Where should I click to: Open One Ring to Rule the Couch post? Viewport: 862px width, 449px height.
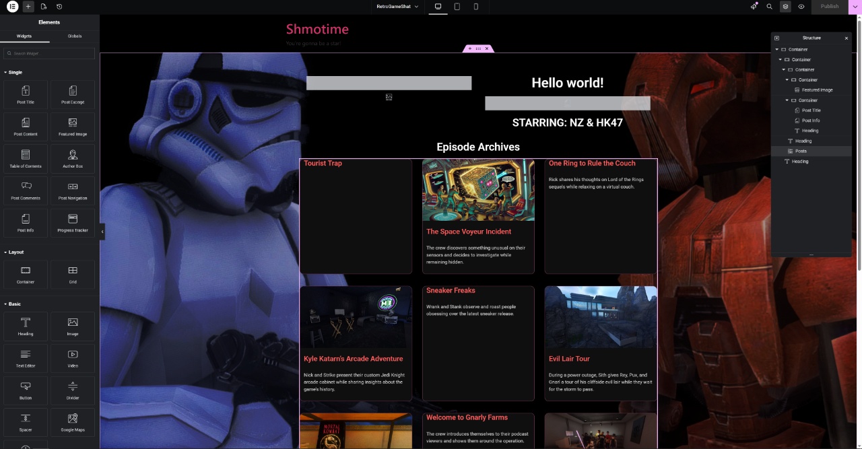(592, 163)
